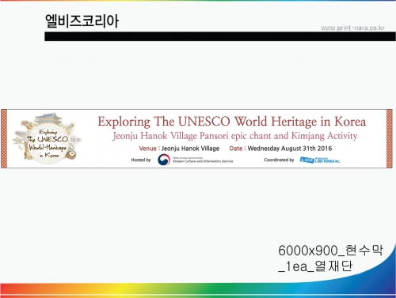Screen dimensions: 396x298
Task: Click the red-blue Taegeuk government logo
Action: point(164,160)
